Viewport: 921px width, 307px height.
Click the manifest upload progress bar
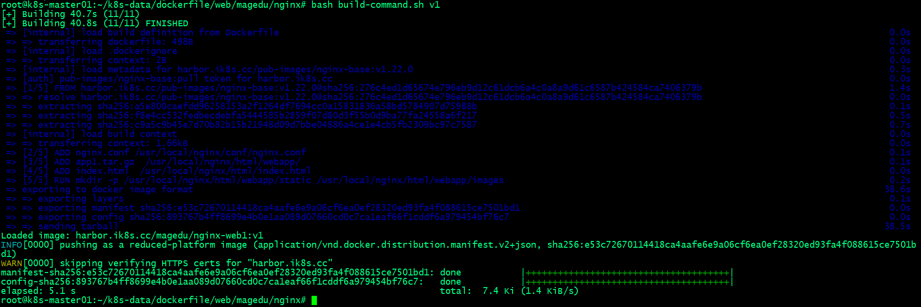click(x=627, y=273)
